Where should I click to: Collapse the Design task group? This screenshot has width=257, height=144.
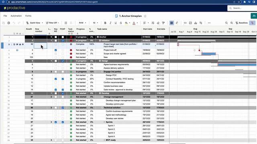(x=100, y=61)
